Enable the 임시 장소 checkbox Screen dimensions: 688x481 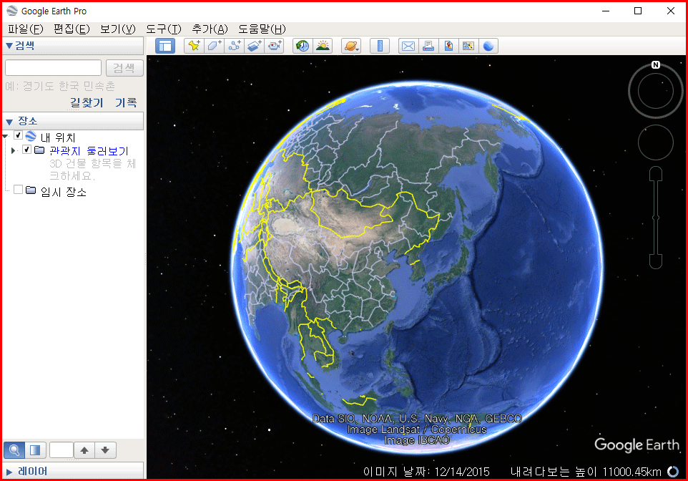[19, 190]
